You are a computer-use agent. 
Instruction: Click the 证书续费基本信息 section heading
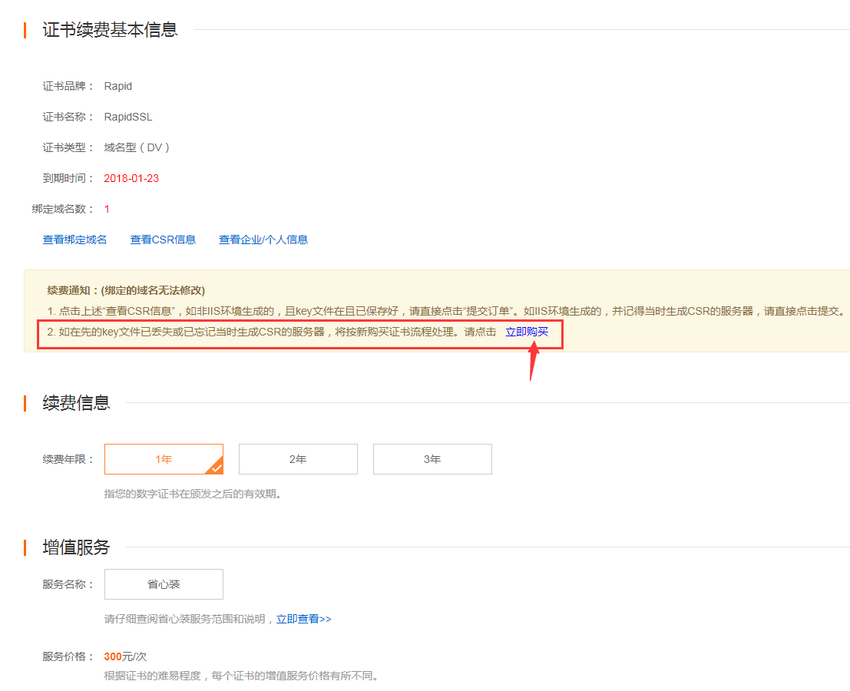110,30
